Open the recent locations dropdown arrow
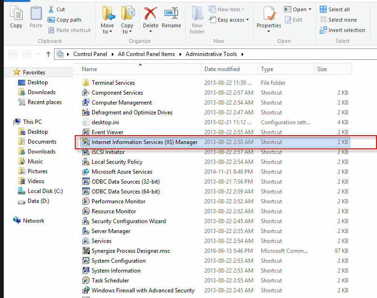377x298 pixels. 38,54
